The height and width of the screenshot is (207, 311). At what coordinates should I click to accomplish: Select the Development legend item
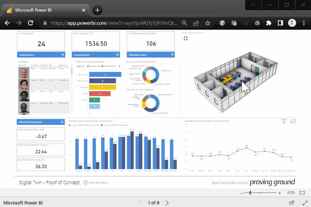tap(94, 66)
